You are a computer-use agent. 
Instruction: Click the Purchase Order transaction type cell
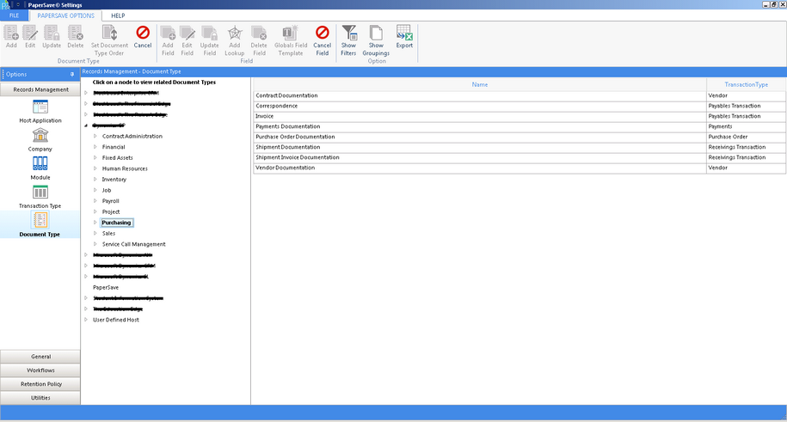(x=746, y=137)
